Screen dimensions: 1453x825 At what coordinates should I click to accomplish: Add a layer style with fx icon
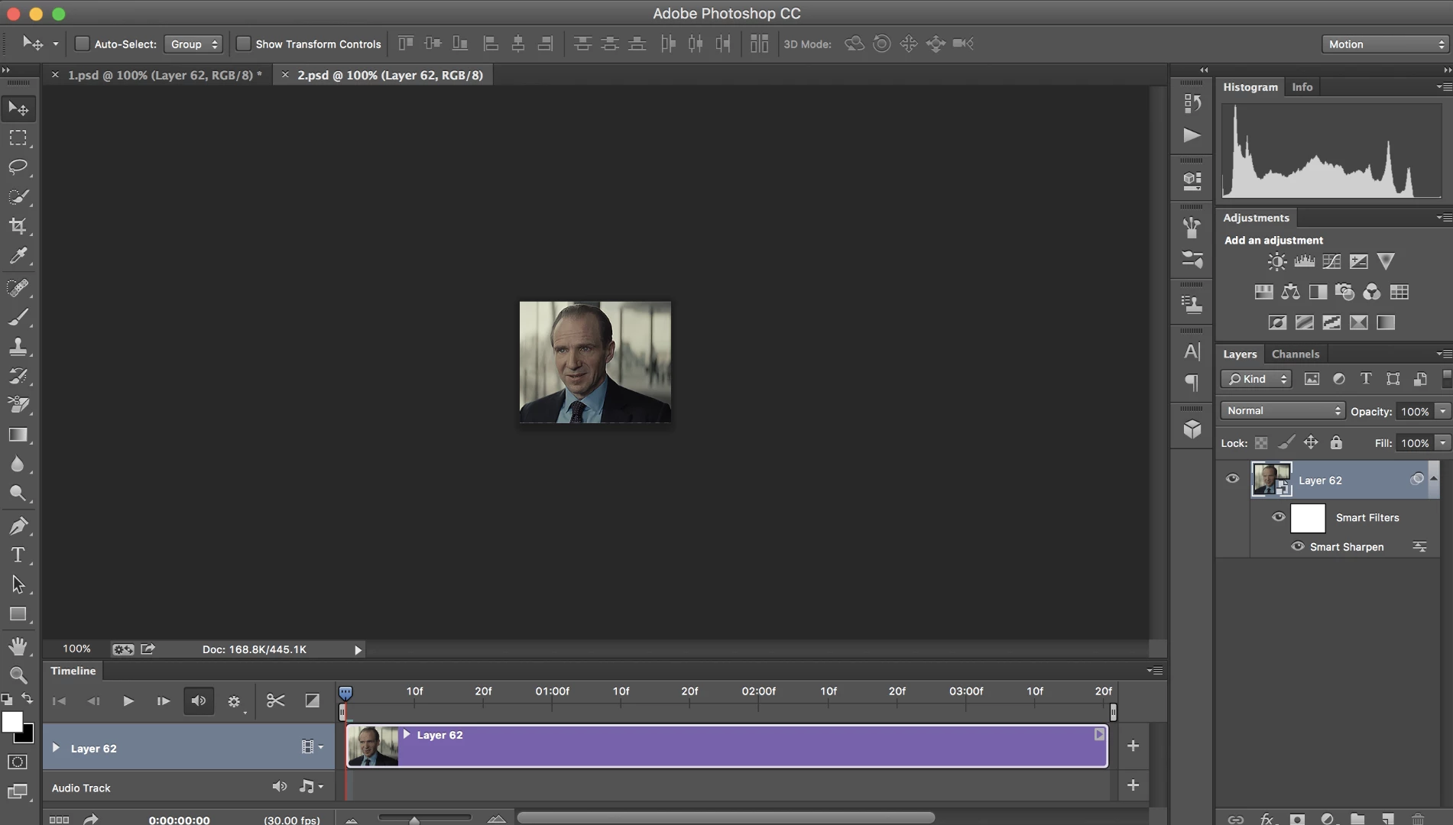coord(1267,818)
